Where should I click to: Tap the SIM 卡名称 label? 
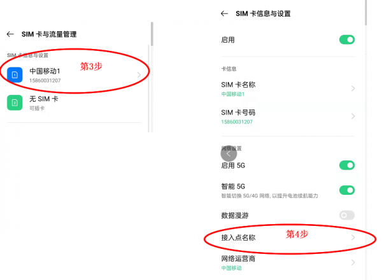point(238,85)
